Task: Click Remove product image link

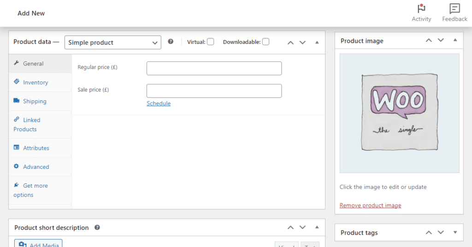Action: (x=370, y=205)
